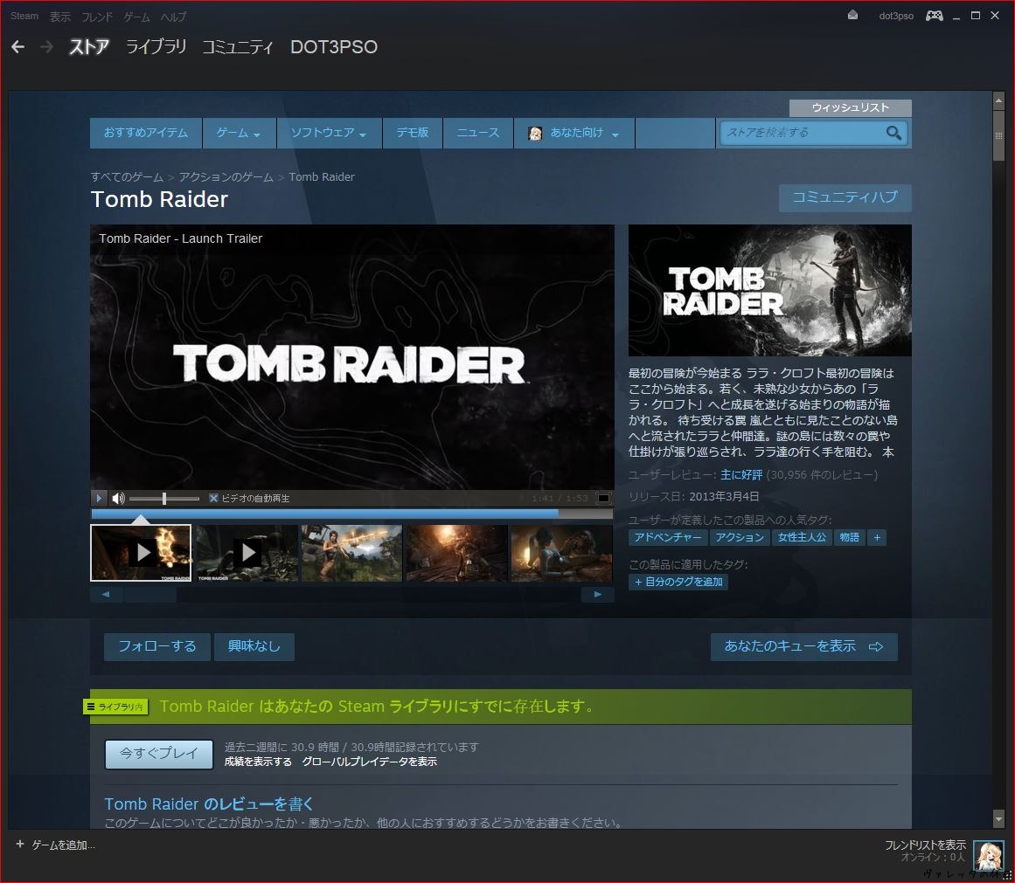Select the fourth screenshot thumbnail

click(457, 553)
